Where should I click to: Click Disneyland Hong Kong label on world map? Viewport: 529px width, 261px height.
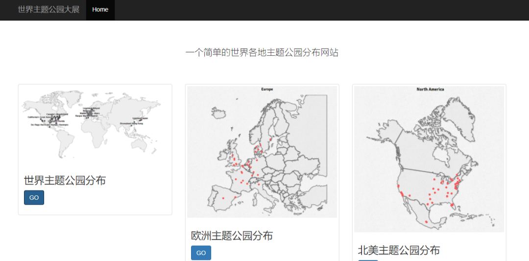(x=132, y=123)
